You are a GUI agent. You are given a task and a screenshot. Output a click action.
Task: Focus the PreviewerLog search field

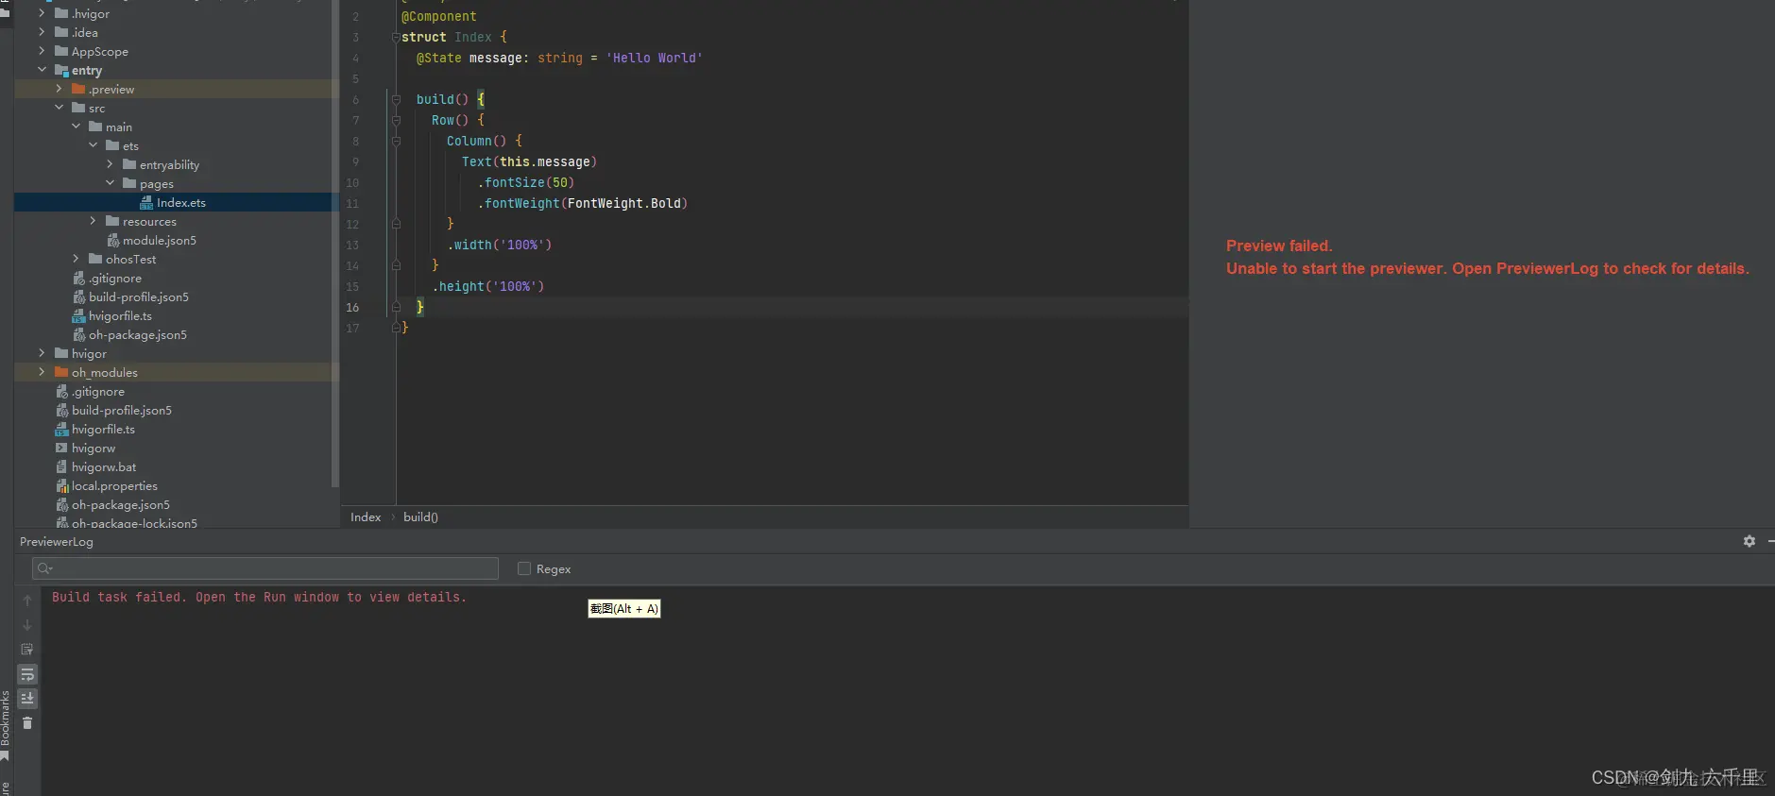pos(265,568)
